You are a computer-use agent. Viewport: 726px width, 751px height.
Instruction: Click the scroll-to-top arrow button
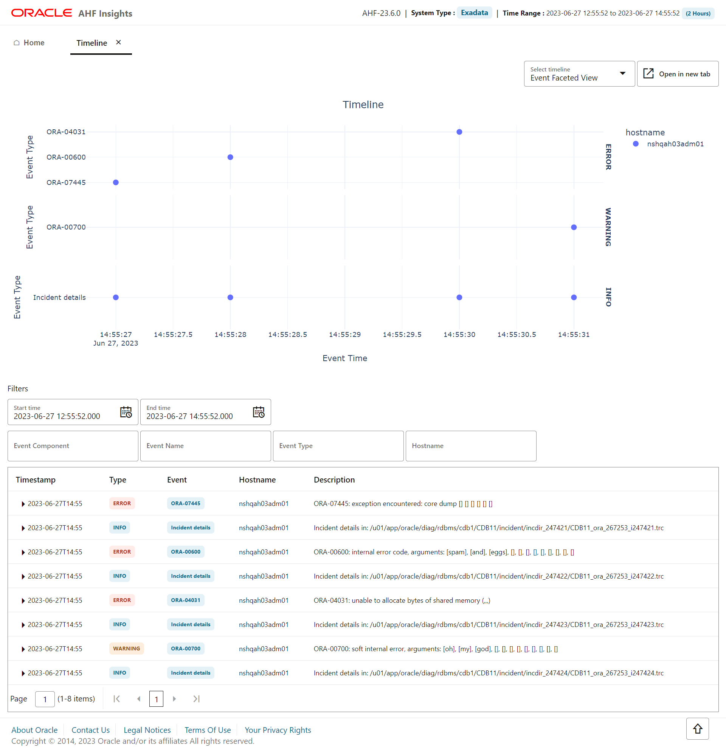click(697, 729)
